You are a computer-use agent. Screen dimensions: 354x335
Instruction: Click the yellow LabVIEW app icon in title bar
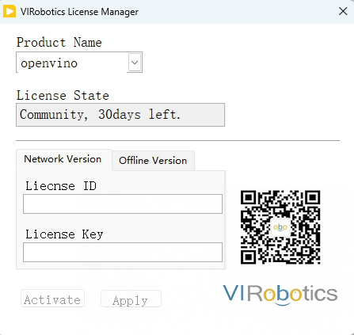(x=10, y=12)
